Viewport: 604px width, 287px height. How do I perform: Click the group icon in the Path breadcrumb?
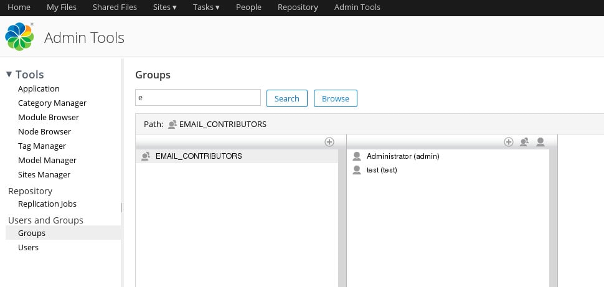172,124
